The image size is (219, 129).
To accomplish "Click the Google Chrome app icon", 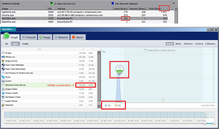I will tap(3, 61).
